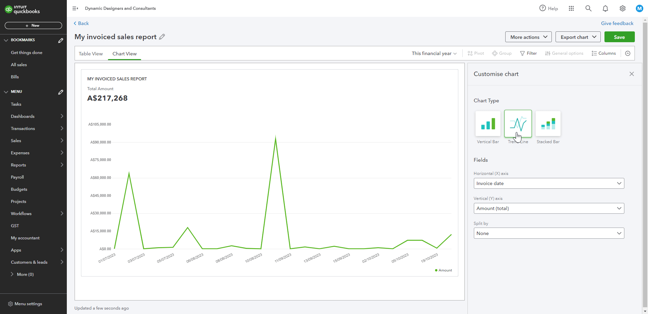
Task: Select Vertical Bar chart type
Action: click(488, 124)
